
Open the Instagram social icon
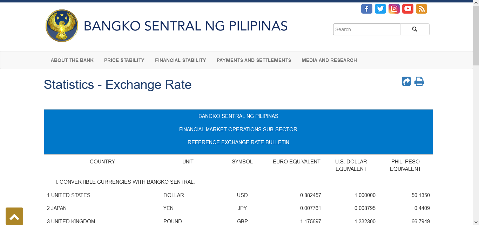click(394, 9)
